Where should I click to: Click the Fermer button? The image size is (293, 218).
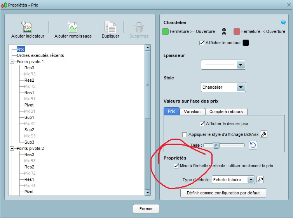146,209
